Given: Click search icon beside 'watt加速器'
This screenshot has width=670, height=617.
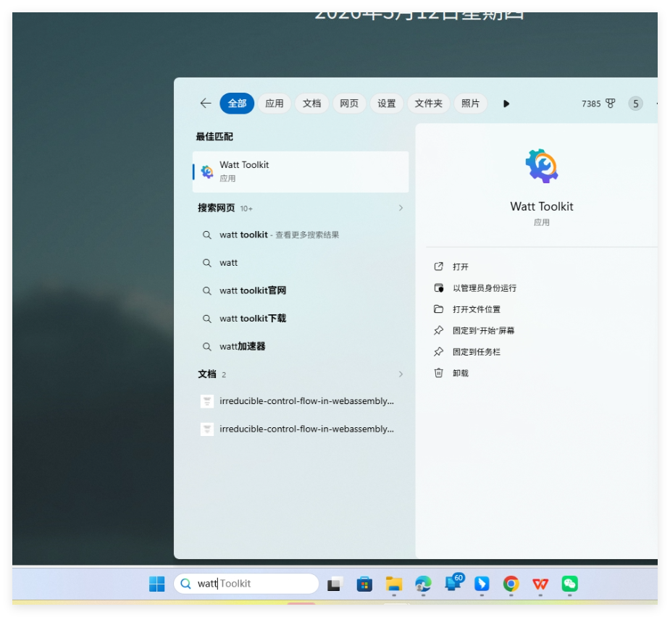Looking at the screenshot, I should coord(207,347).
